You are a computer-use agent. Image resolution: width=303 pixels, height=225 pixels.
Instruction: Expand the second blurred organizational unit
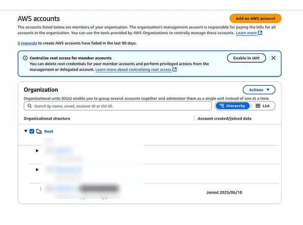[x=37, y=169]
